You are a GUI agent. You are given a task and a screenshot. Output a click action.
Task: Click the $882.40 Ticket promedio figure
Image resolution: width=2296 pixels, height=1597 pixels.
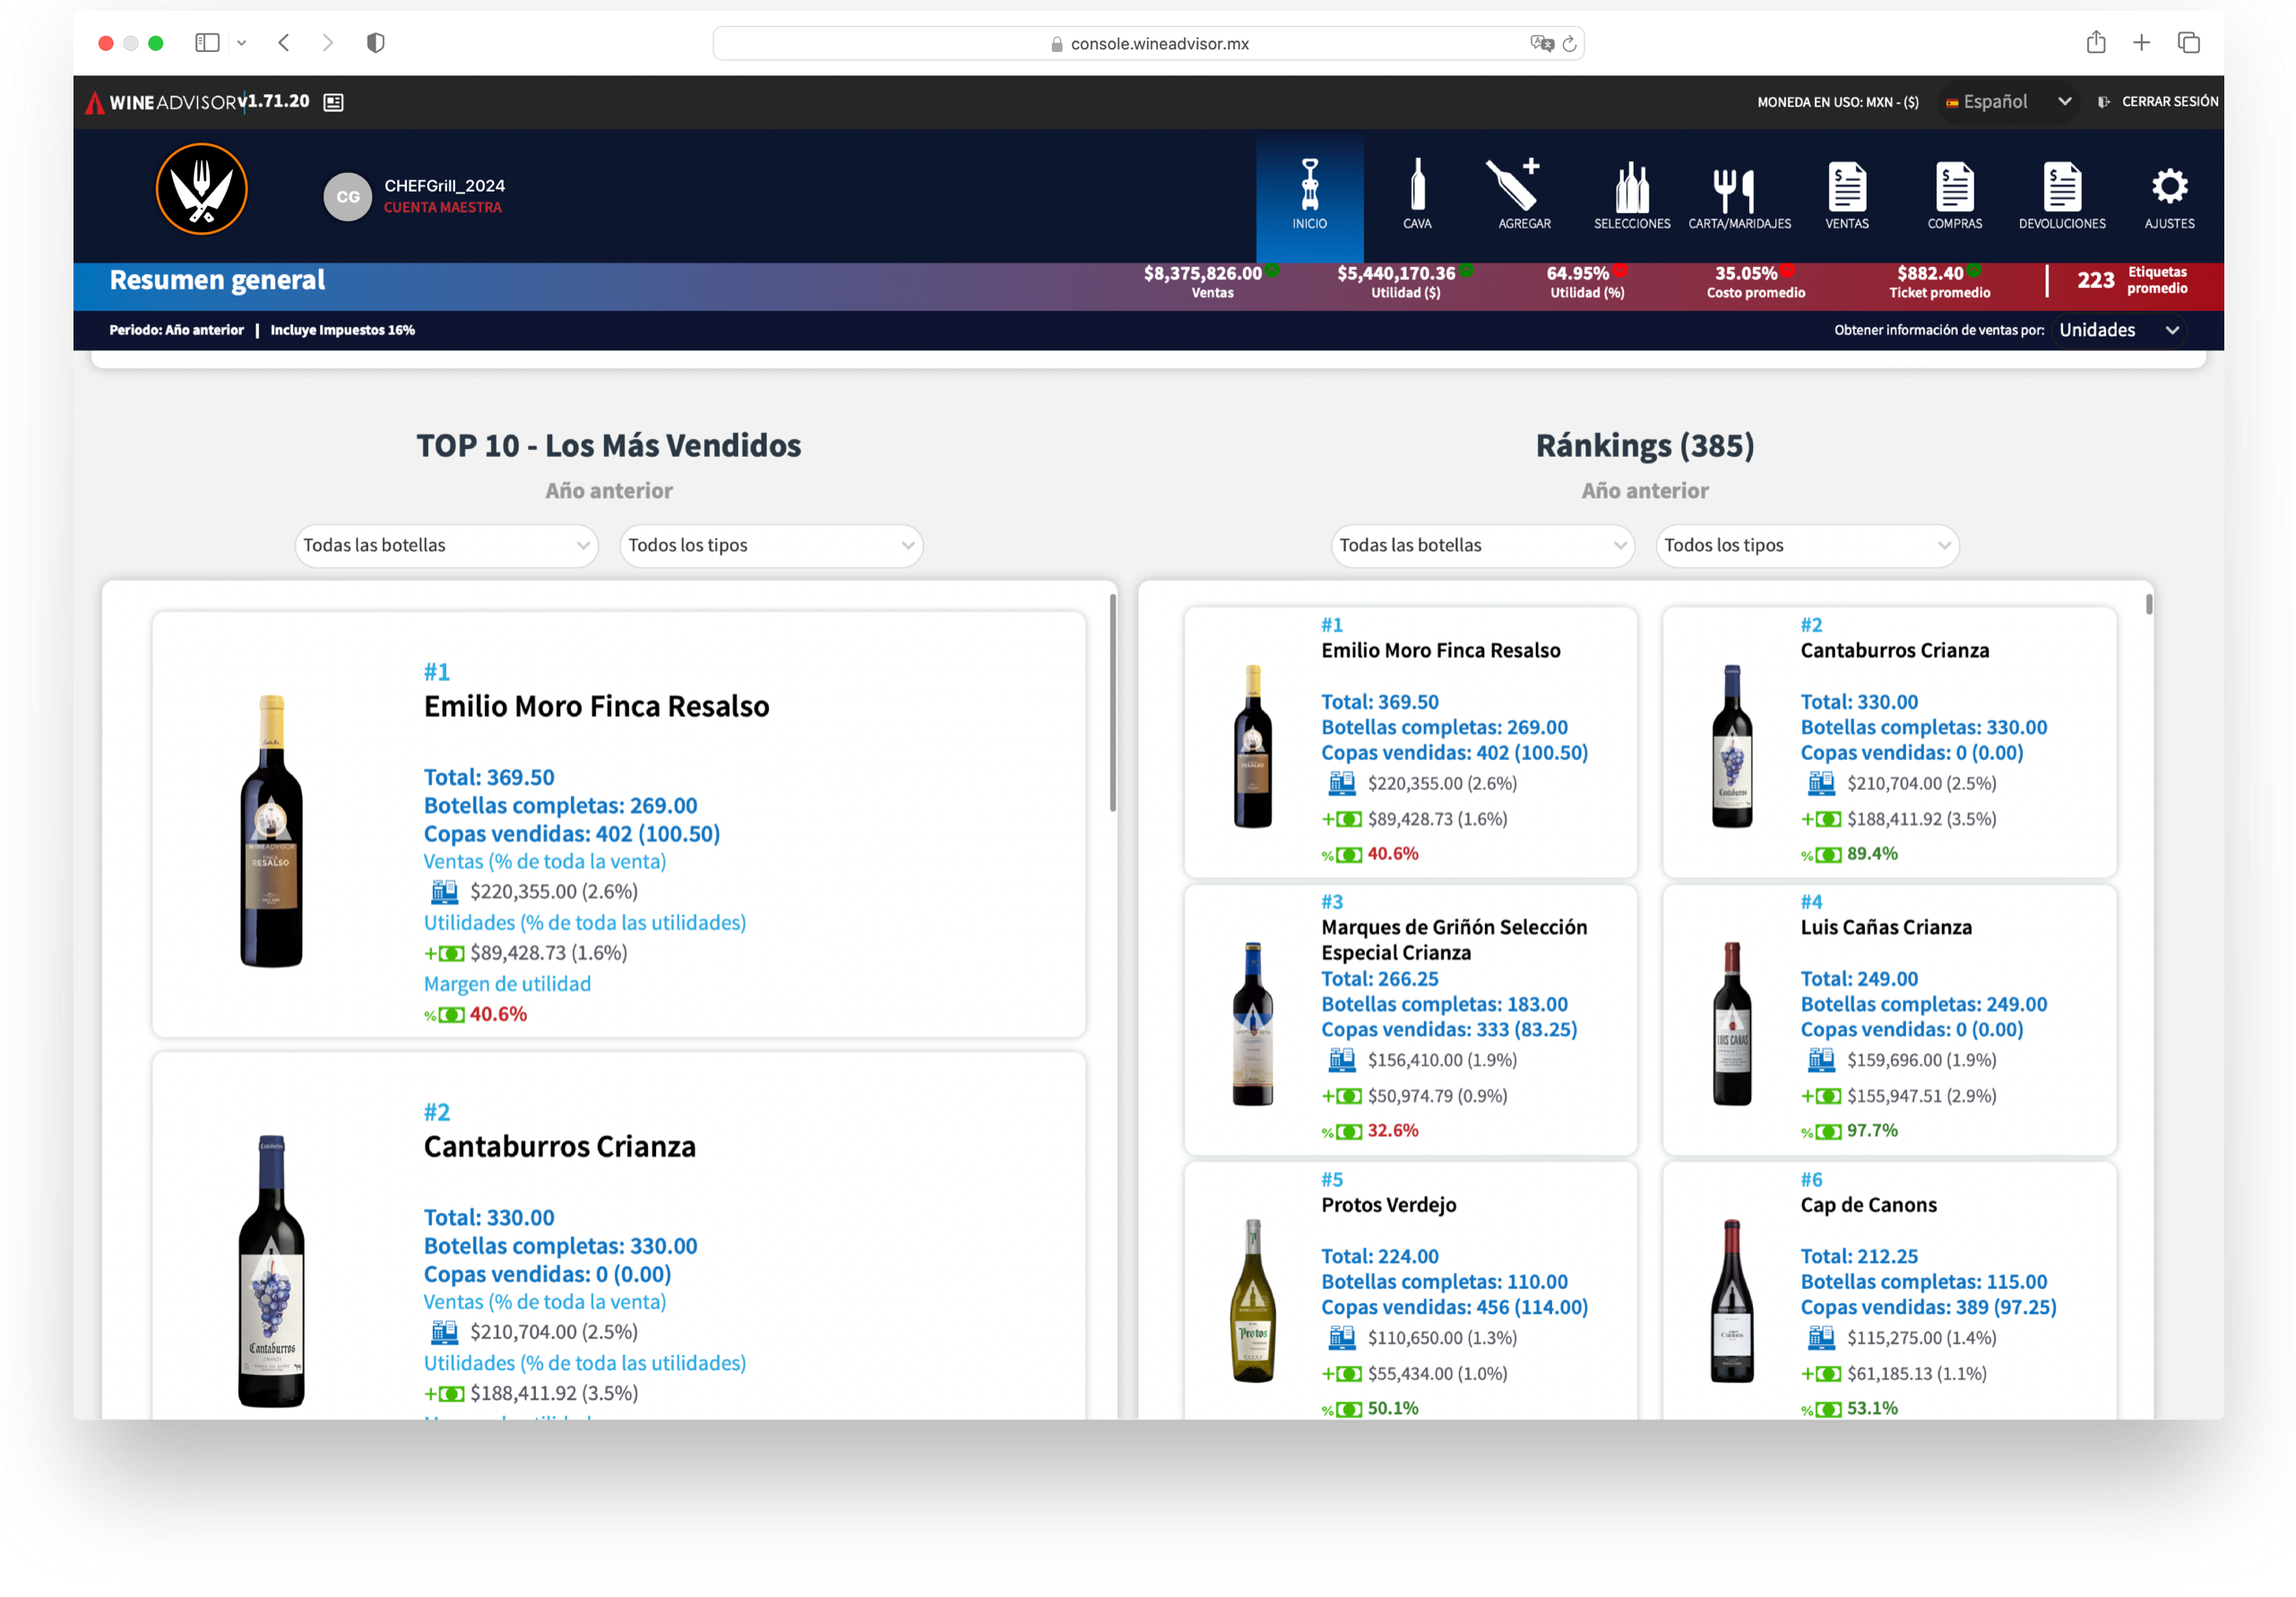[1938, 281]
